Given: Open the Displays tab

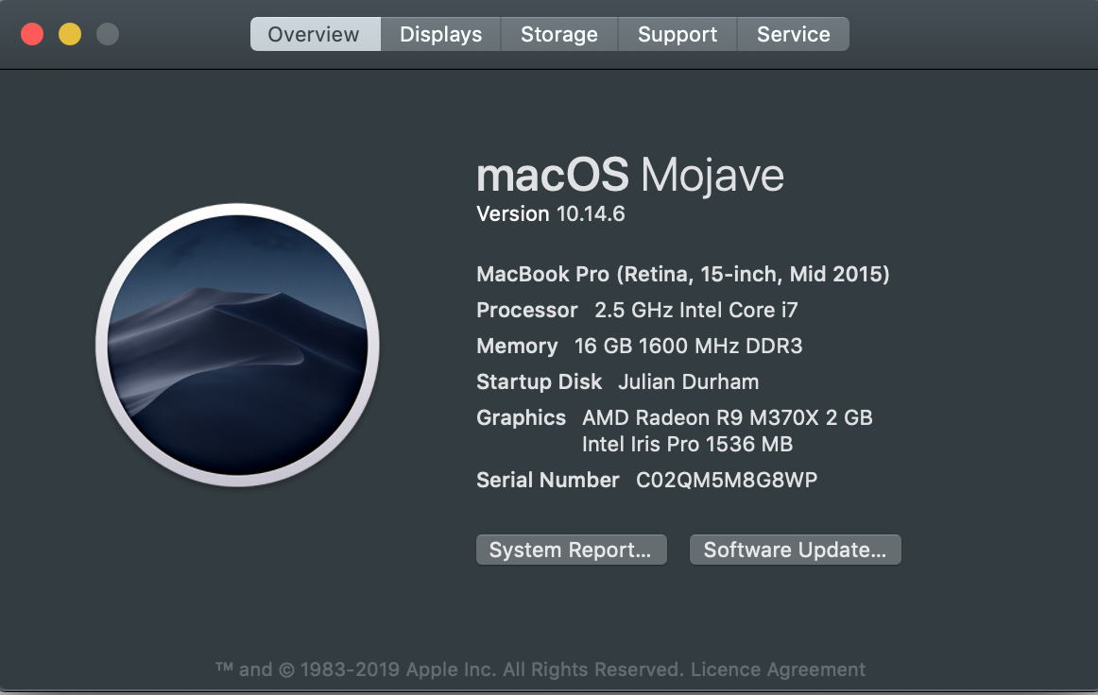Looking at the screenshot, I should click(x=440, y=34).
